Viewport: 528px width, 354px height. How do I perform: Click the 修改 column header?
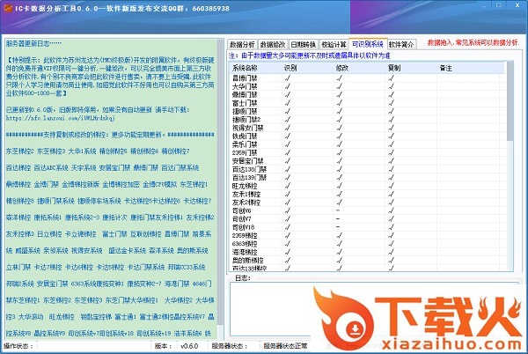tap(359, 68)
